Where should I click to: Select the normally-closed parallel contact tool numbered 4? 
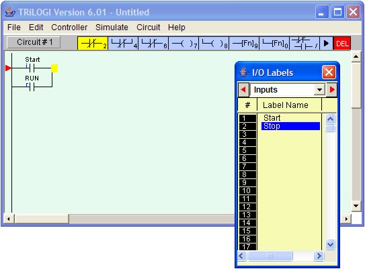pos(123,43)
